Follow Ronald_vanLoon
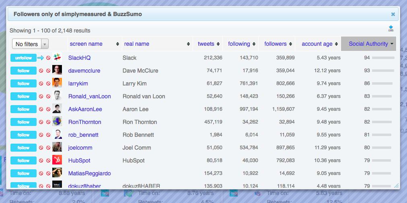This screenshot has height=203, width=407. [23, 96]
